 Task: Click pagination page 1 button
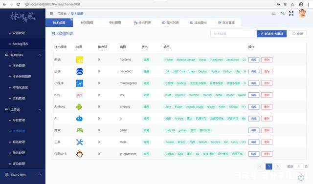[x=269, y=166]
